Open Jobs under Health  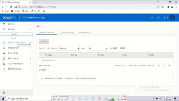pos(13,38)
